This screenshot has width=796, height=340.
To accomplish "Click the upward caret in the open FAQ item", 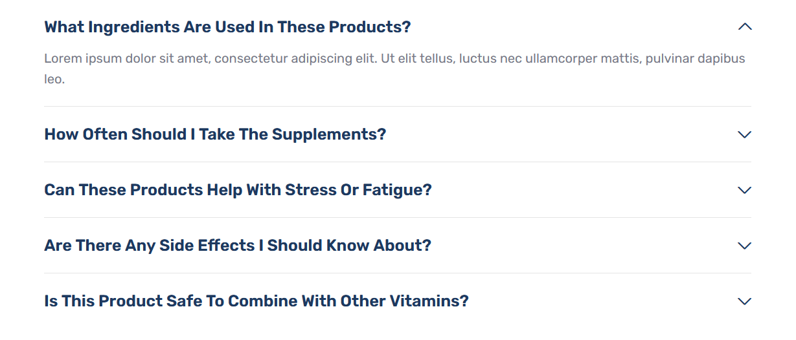I will [745, 27].
